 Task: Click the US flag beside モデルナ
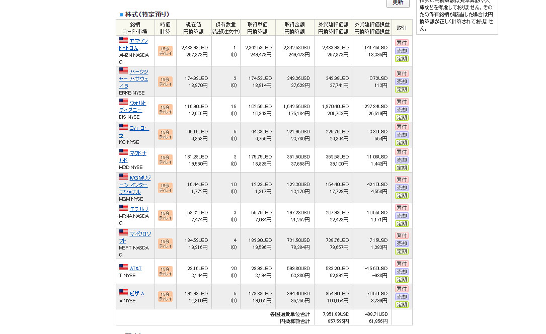coord(123,208)
